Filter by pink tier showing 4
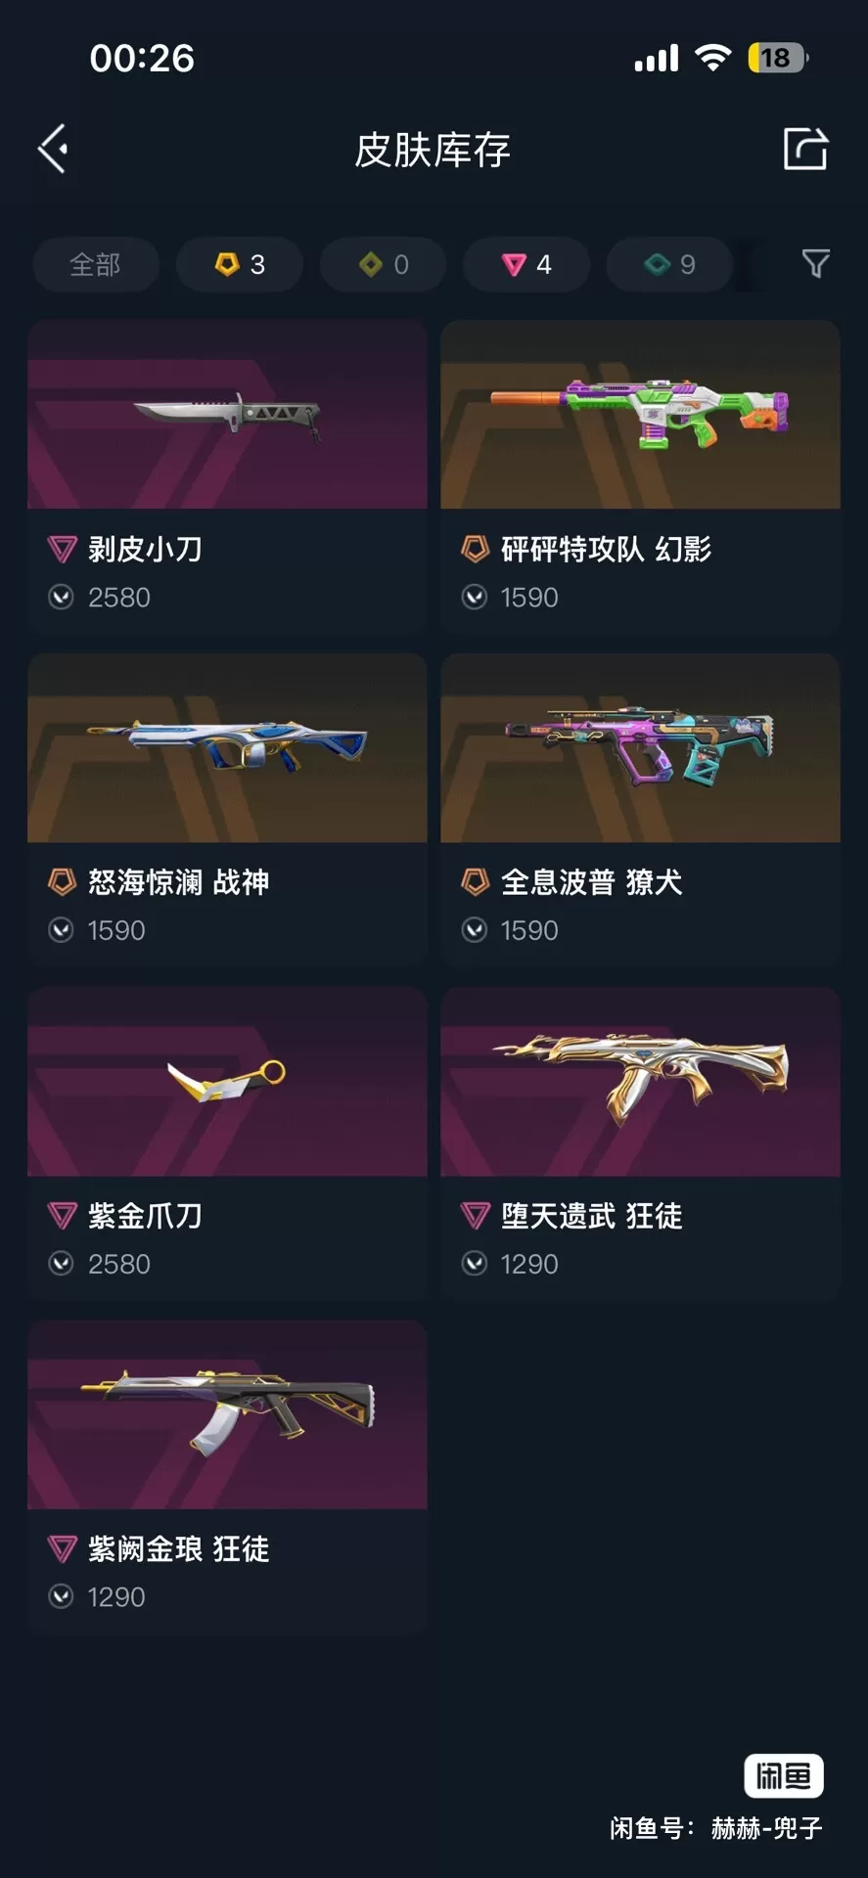 526,264
